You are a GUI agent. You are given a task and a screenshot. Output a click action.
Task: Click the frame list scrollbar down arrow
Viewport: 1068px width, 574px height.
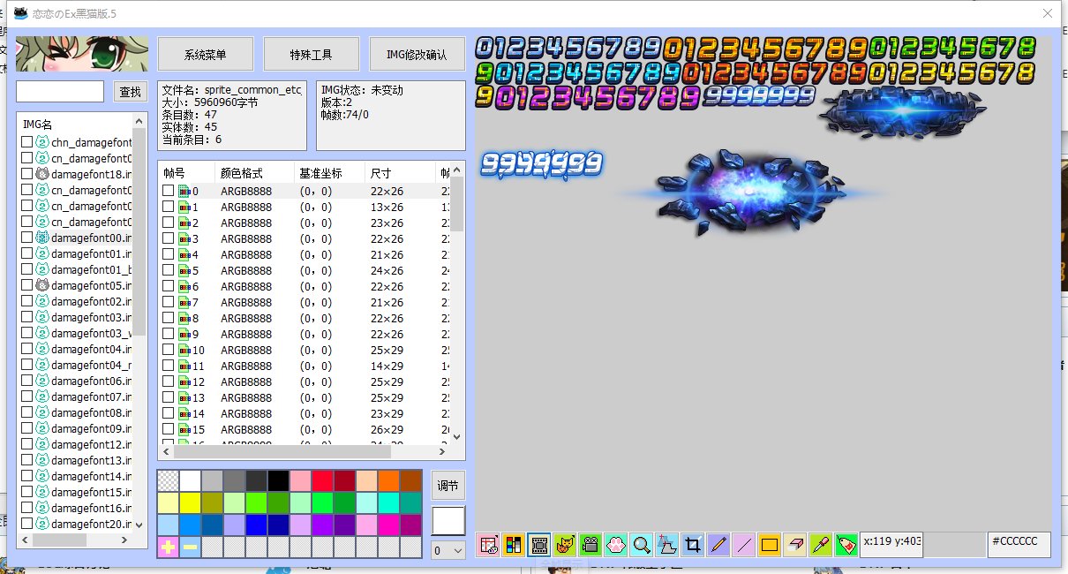tap(456, 435)
